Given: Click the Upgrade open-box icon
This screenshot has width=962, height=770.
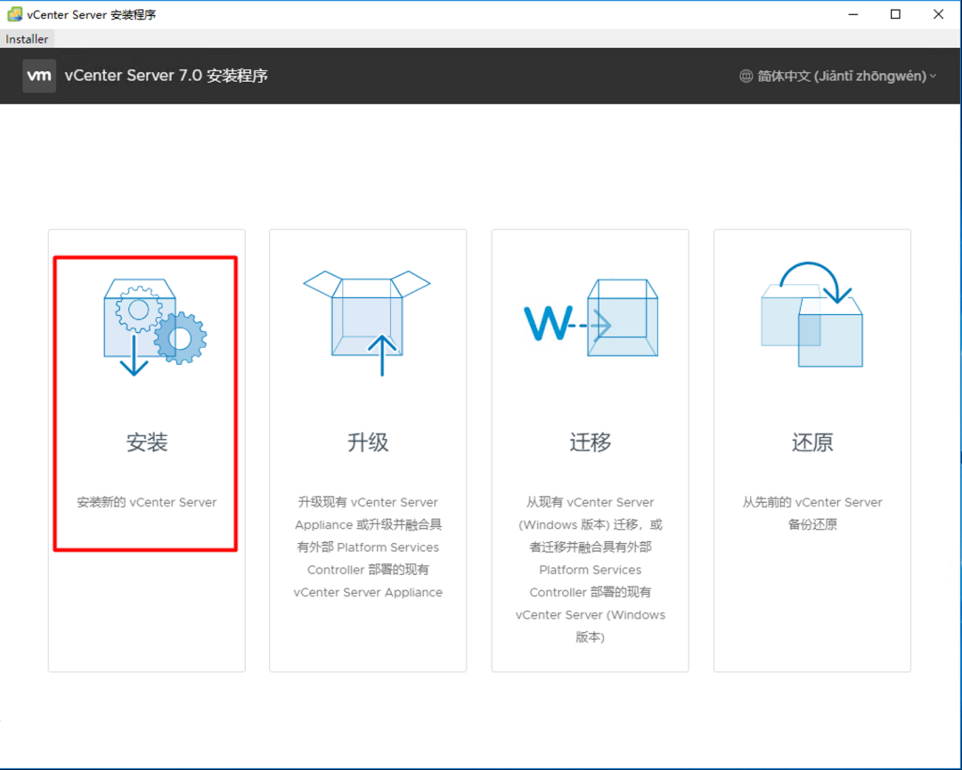Looking at the screenshot, I should [x=367, y=323].
